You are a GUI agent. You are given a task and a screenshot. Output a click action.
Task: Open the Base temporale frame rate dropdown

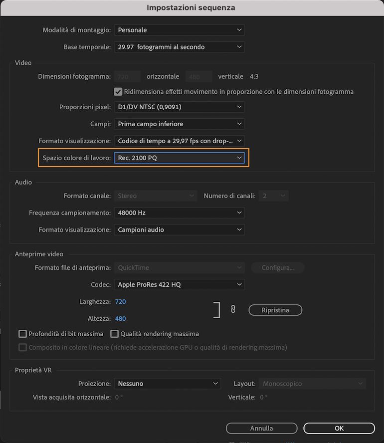pos(179,47)
